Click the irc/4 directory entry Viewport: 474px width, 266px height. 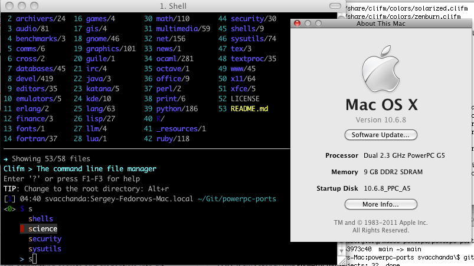click(x=96, y=69)
